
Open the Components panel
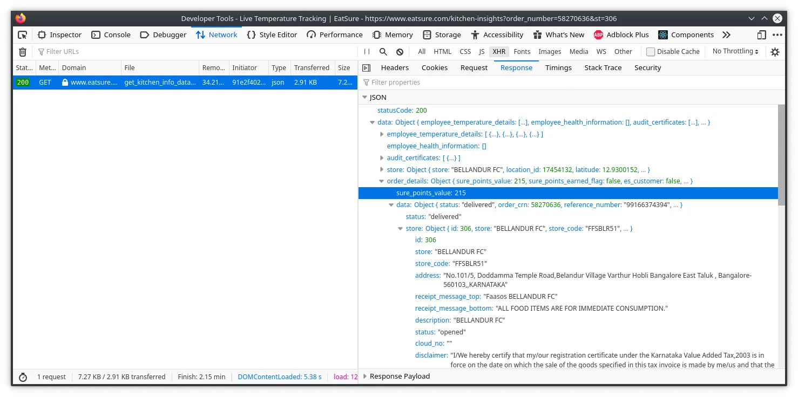(x=686, y=35)
